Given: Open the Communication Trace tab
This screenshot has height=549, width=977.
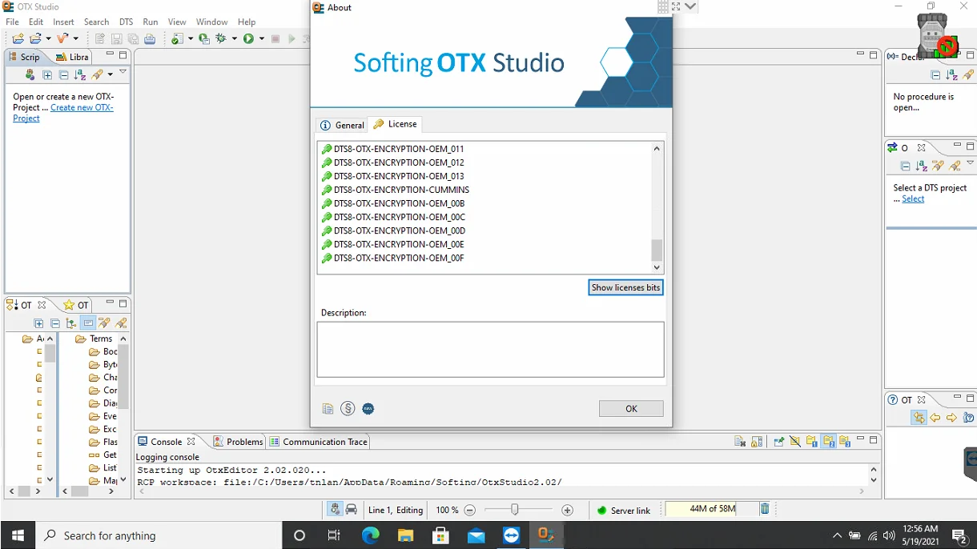Looking at the screenshot, I should point(318,442).
